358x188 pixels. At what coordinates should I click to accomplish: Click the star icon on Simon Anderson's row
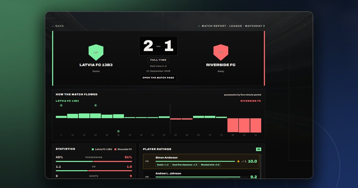coord(238,161)
